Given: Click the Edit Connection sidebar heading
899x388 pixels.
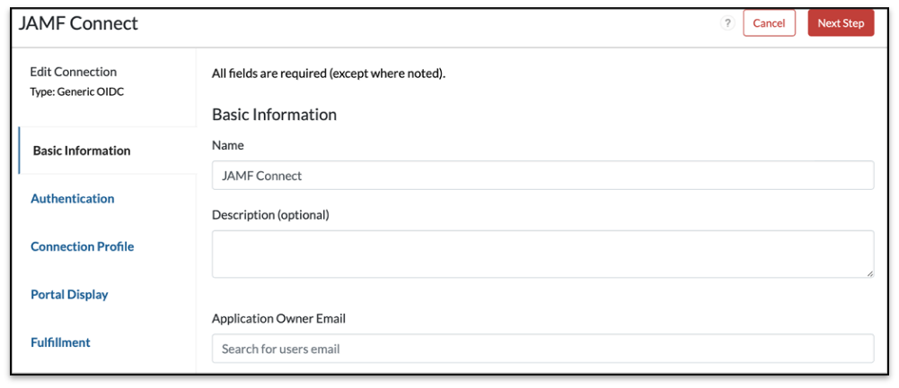Looking at the screenshot, I should [74, 72].
